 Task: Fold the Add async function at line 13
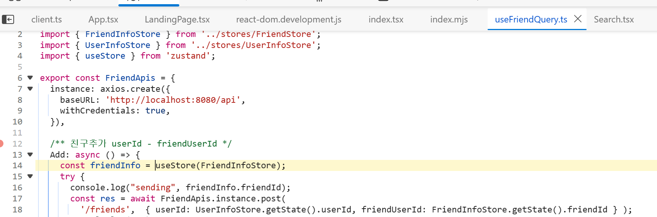pyautogui.click(x=30, y=155)
